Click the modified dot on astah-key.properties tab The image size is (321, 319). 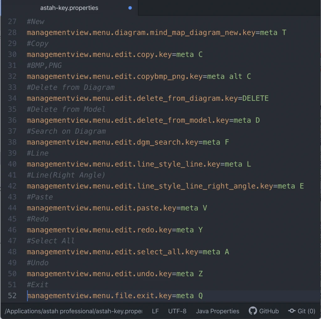(130, 8)
